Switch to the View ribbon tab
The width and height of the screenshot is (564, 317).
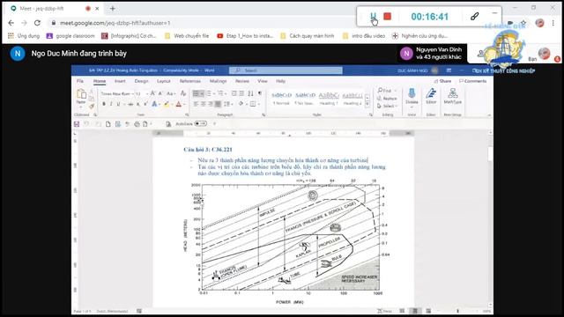click(x=263, y=81)
